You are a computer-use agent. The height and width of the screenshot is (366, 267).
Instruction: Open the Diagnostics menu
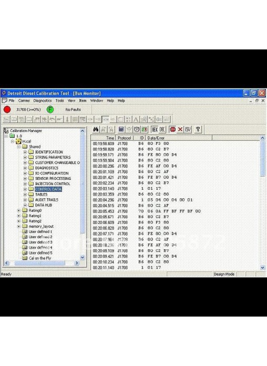pyautogui.click(x=42, y=100)
